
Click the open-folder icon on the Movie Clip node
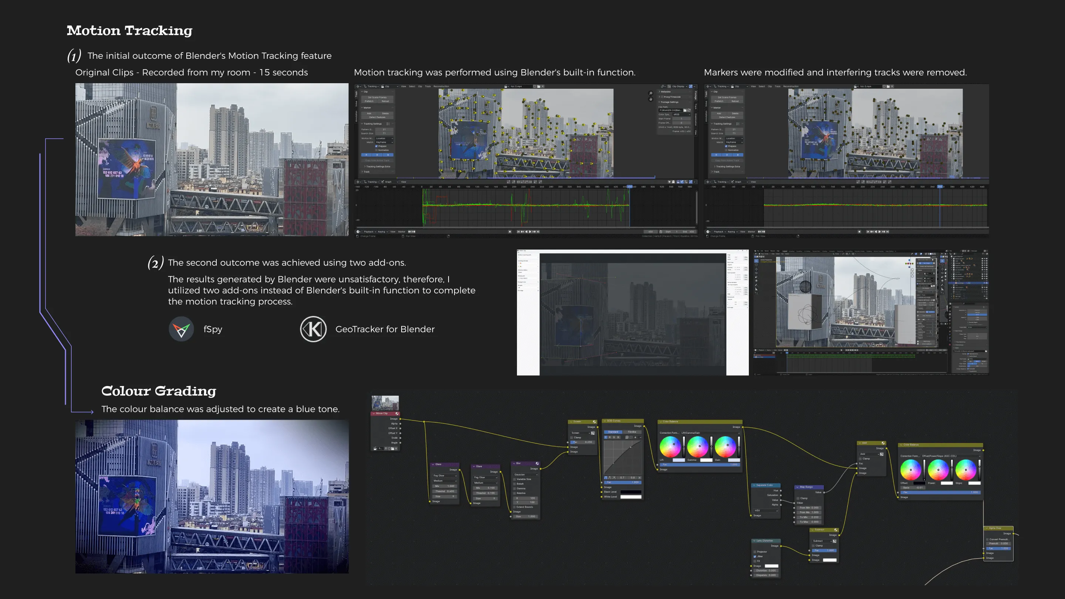392,449
